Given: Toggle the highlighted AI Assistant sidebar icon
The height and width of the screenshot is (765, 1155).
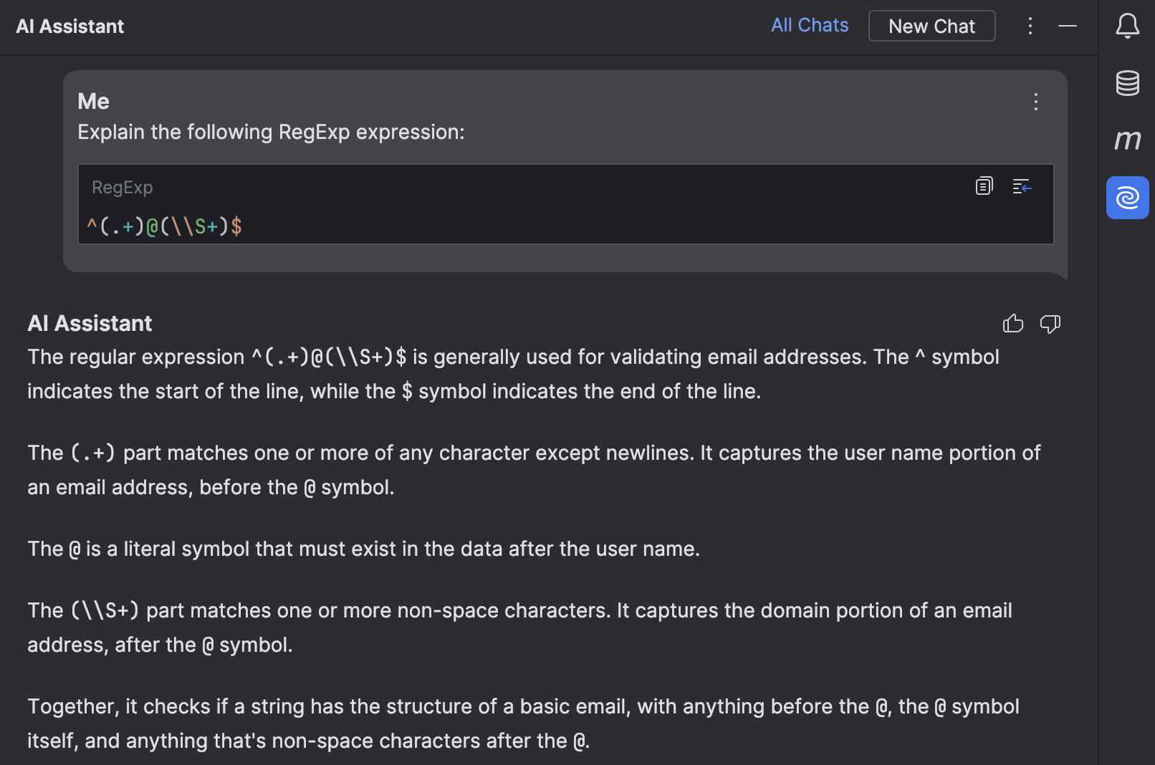Looking at the screenshot, I should [1127, 198].
